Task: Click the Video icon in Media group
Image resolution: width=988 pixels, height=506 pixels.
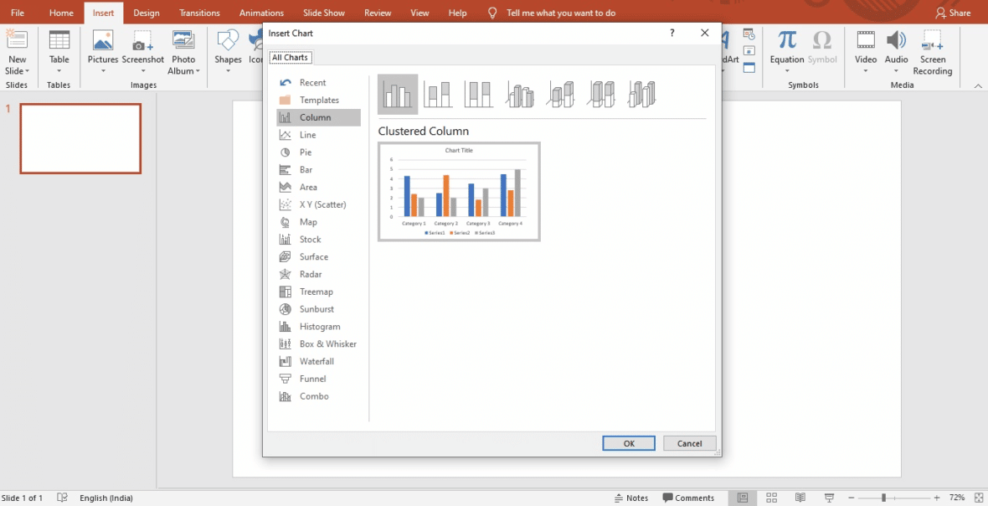Action: (x=865, y=39)
